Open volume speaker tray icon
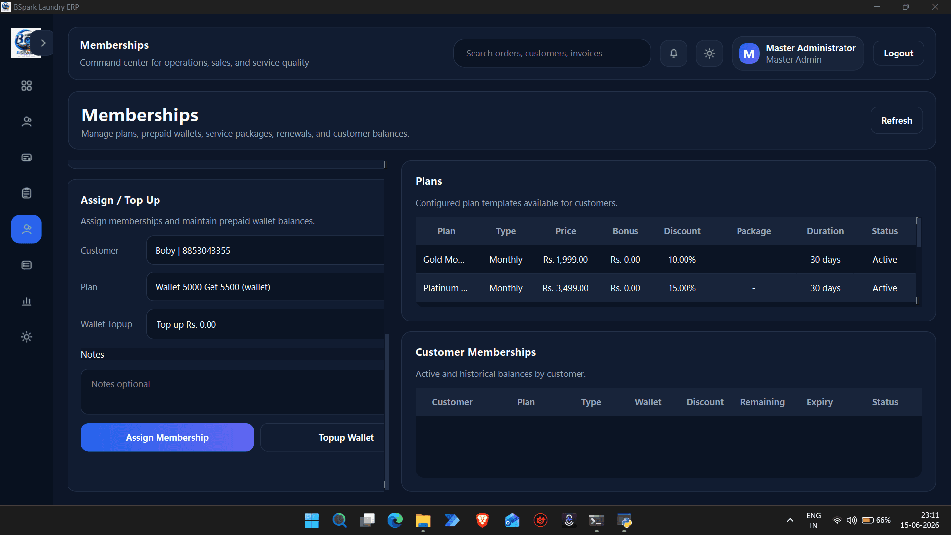Image resolution: width=951 pixels, height=535 pixels. tap(851, 520)
